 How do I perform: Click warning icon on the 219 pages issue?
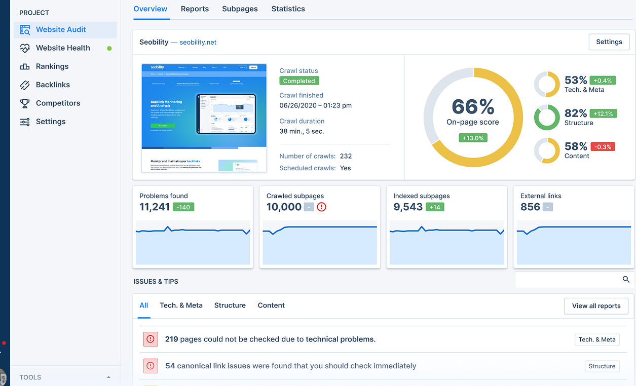coord(150,339)
